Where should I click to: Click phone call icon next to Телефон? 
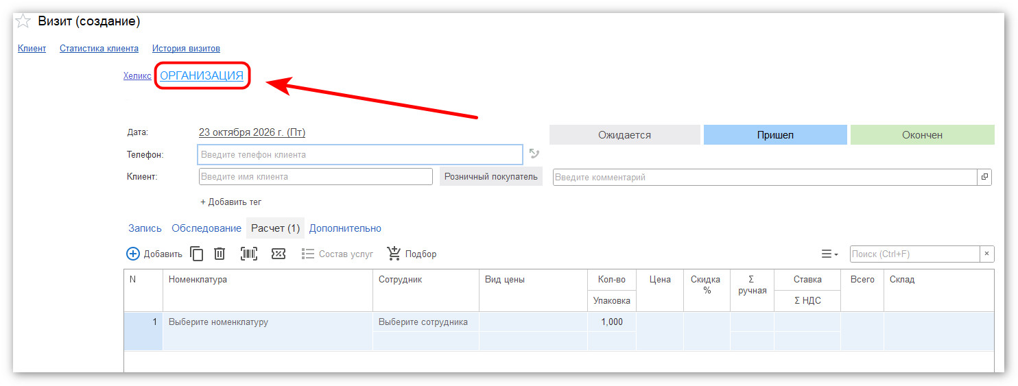pos(534,154)
